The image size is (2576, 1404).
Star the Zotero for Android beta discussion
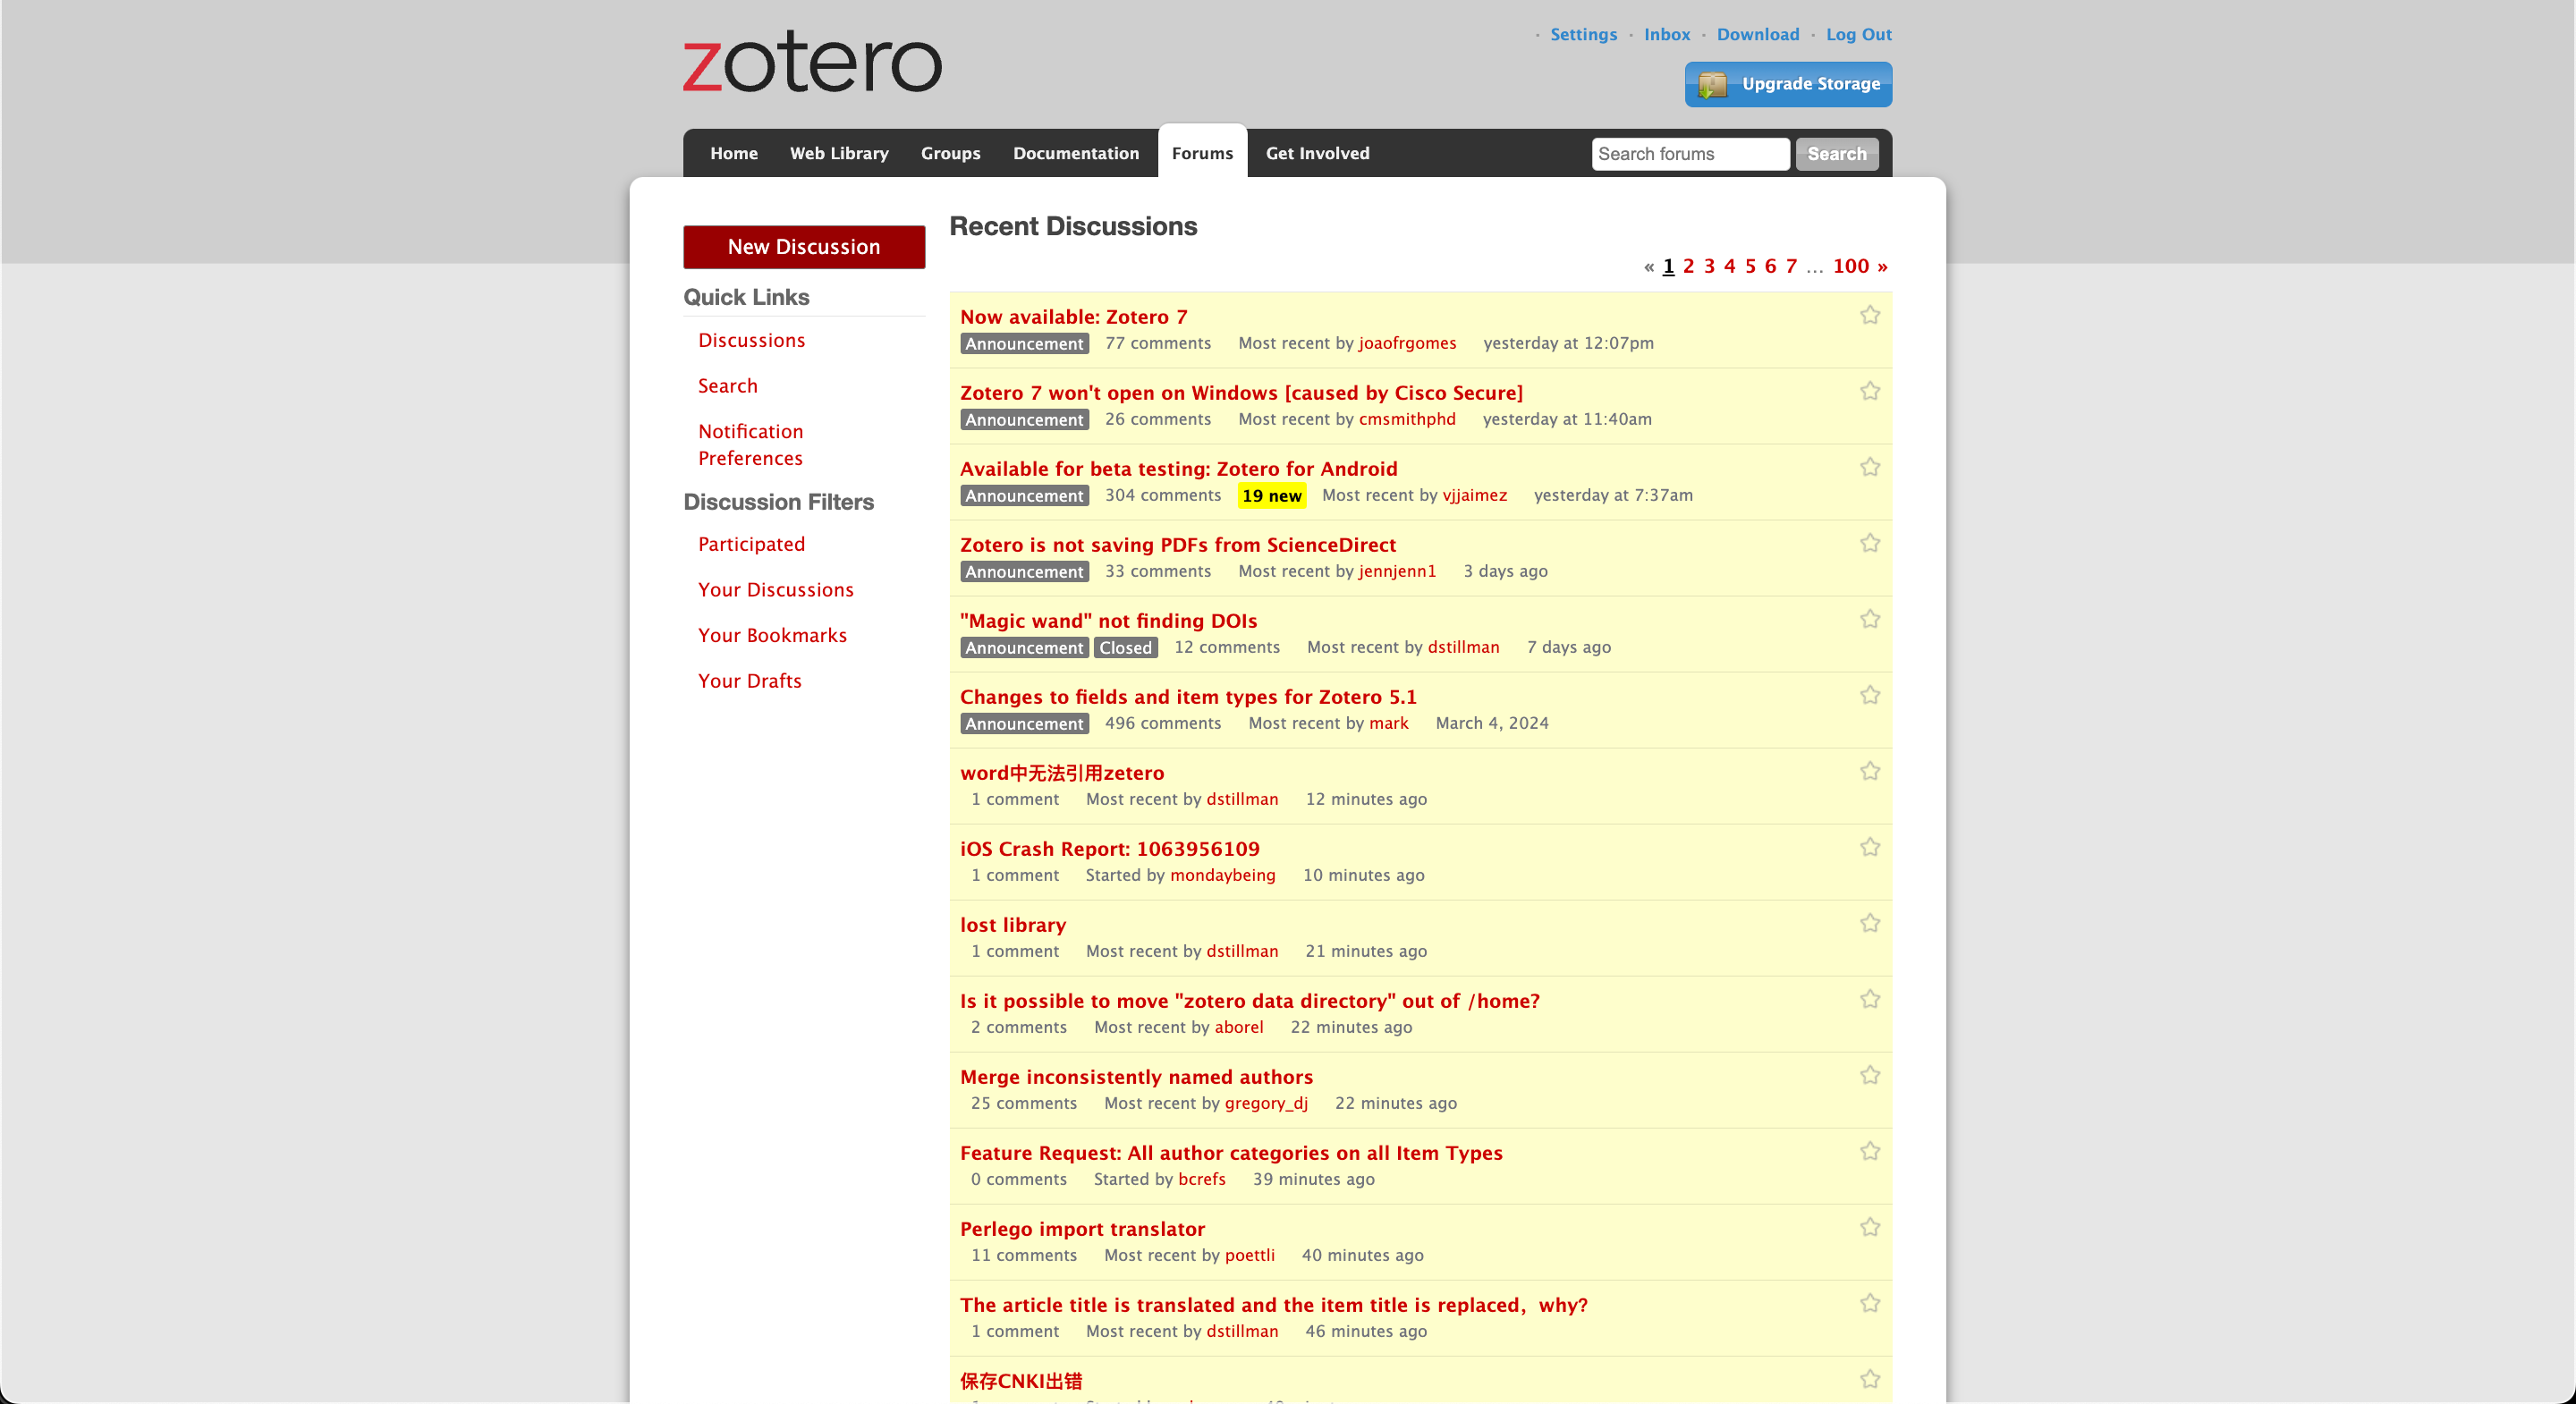pos(1869,467)
